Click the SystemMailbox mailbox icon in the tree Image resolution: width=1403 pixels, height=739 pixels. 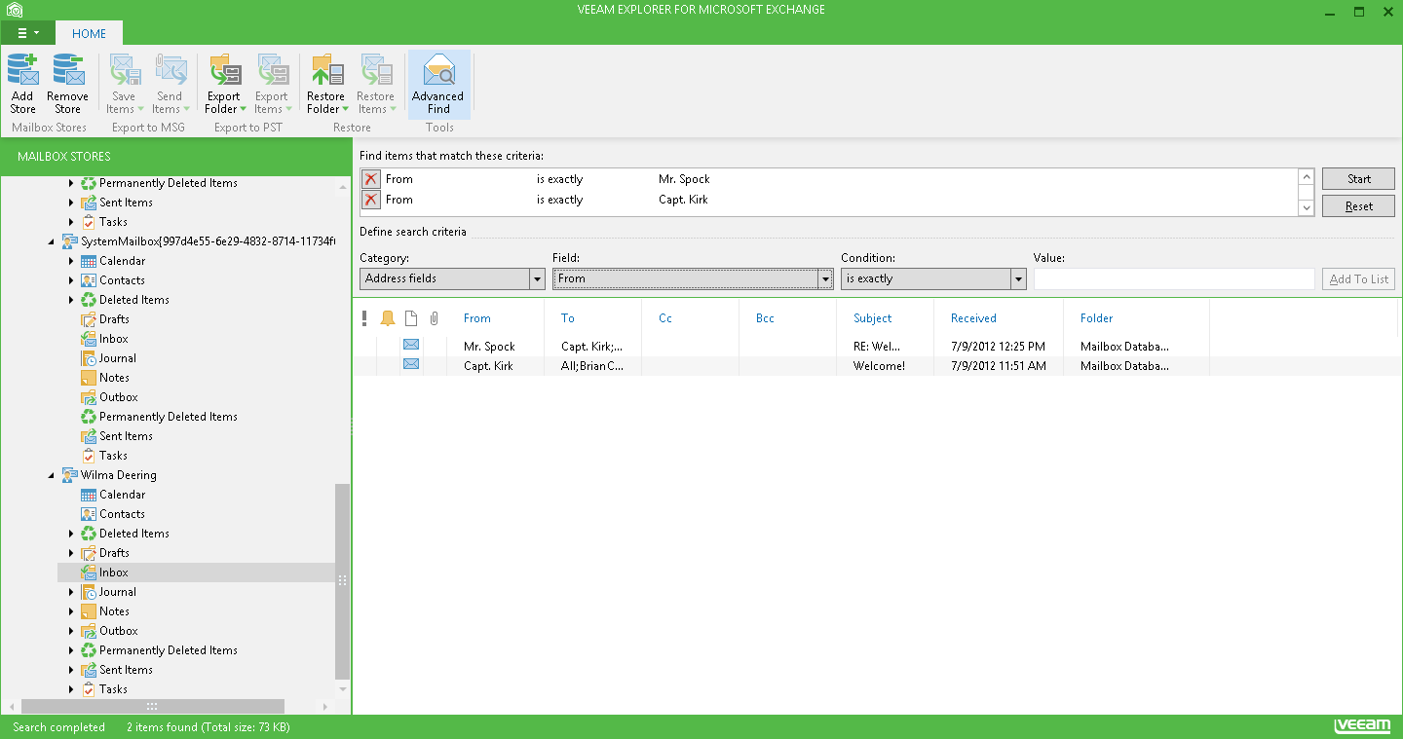(x=69, y=241)
